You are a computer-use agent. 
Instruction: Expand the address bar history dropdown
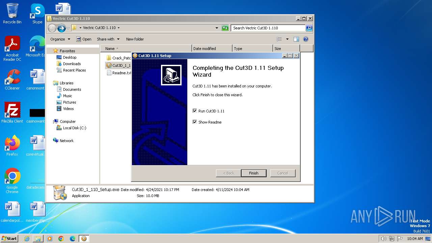[217, 28]
